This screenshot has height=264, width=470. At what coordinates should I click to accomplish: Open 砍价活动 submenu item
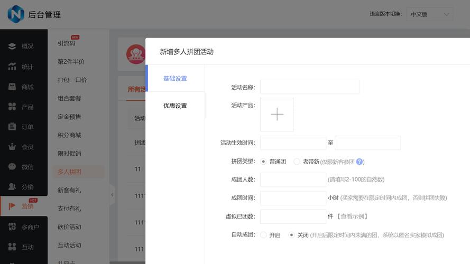[x=69, y=227]
